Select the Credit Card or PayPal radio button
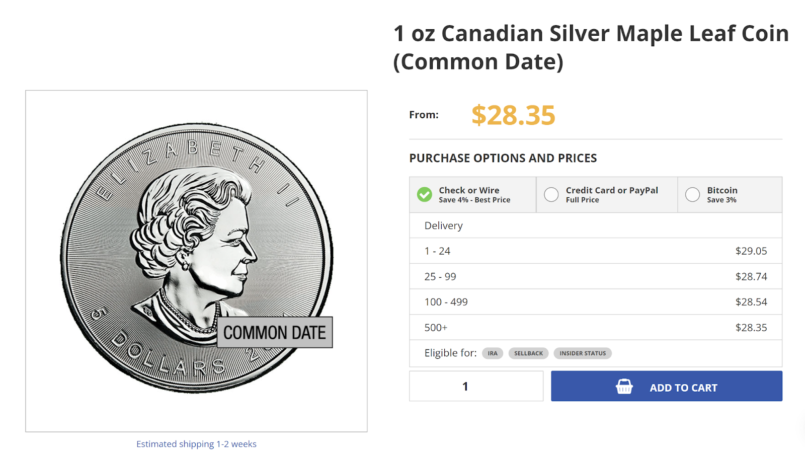The image size is (805, 454). click(551, 194)
